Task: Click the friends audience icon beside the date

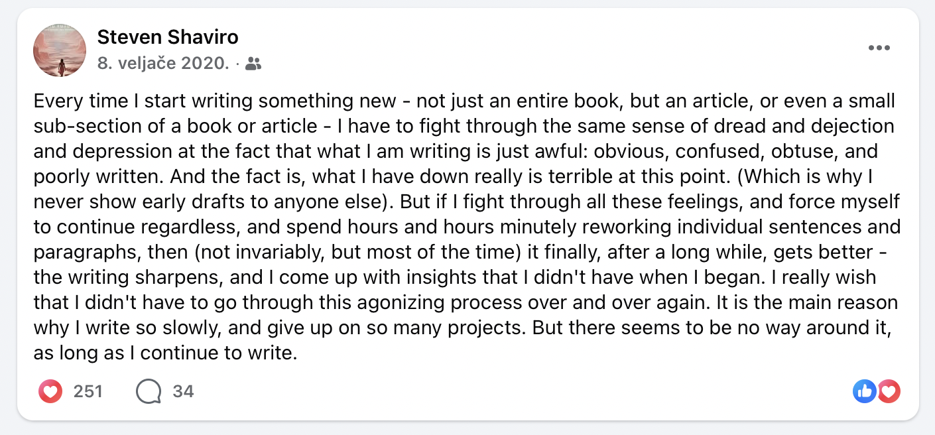Action: coord(253,64)
